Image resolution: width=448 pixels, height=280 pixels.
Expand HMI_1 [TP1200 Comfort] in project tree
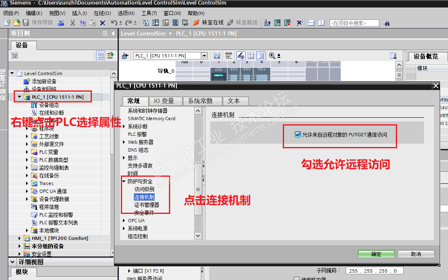click(x=19, y=238)
